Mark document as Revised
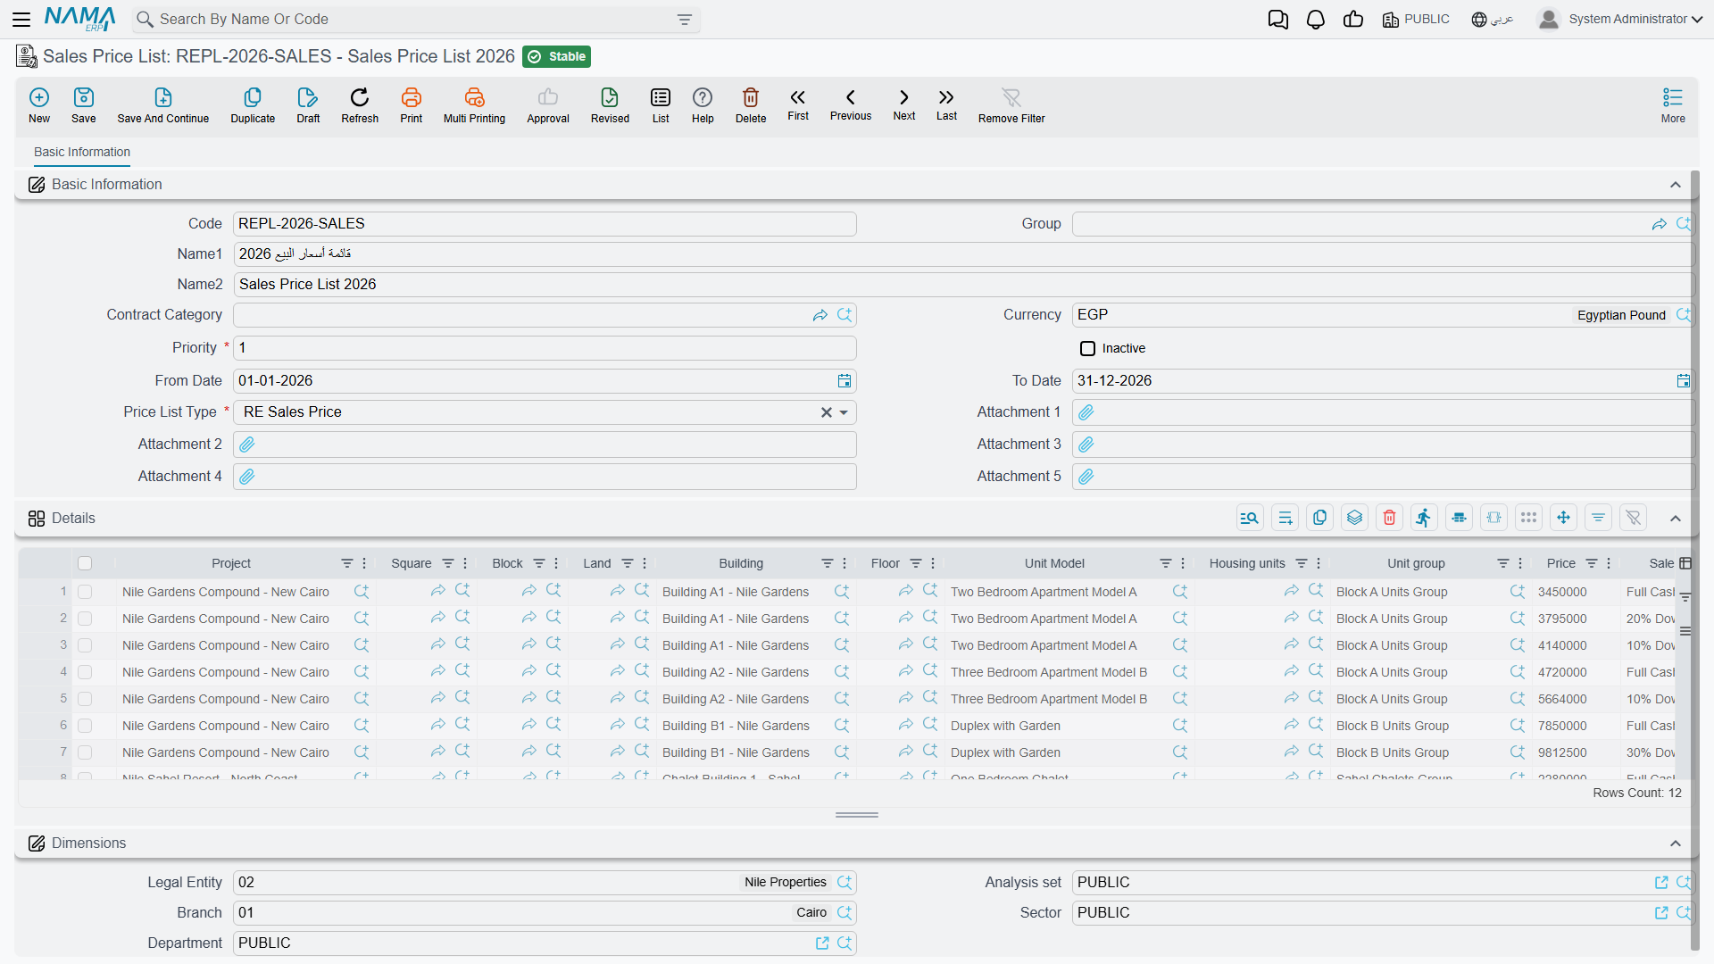Screen dimensions: 1714x964 coord(610,105)
